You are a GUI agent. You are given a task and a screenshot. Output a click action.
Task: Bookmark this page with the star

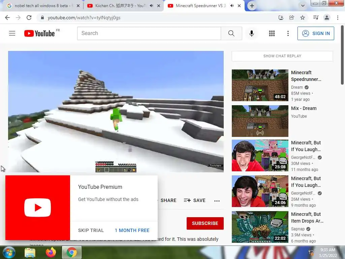tap(303, 18)
